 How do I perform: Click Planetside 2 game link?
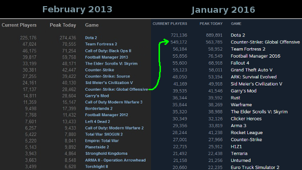[x=97, y=147]
